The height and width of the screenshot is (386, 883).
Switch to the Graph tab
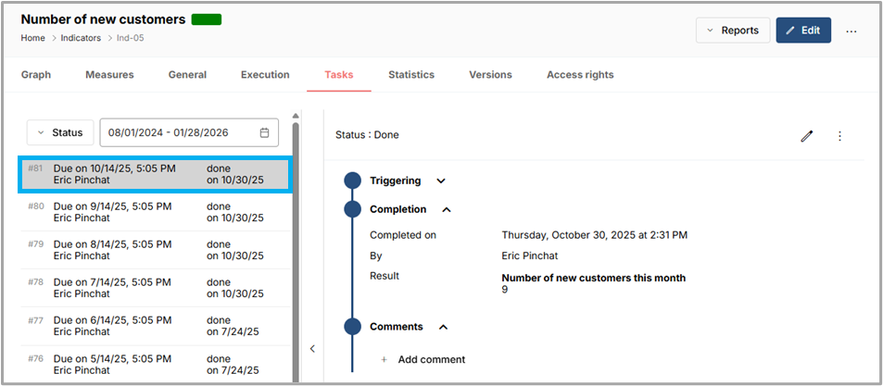(x=36, y=75)
